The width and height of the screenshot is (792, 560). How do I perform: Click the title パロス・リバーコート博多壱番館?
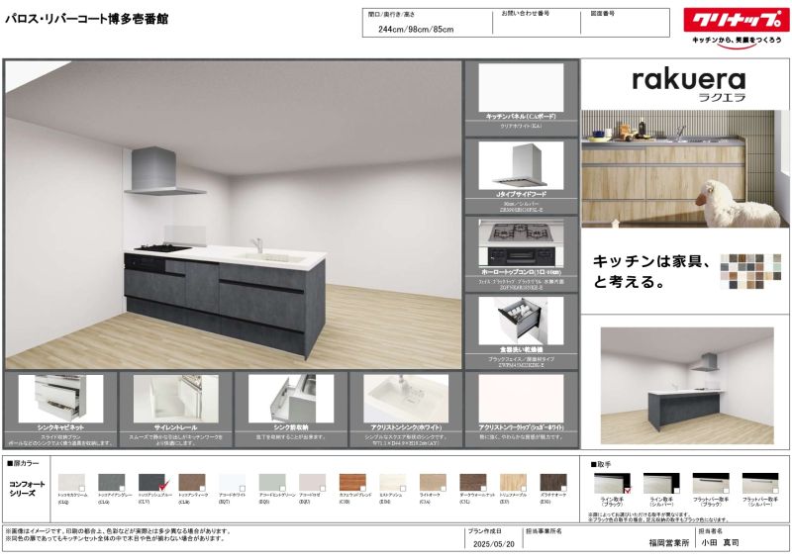[86, 19]
